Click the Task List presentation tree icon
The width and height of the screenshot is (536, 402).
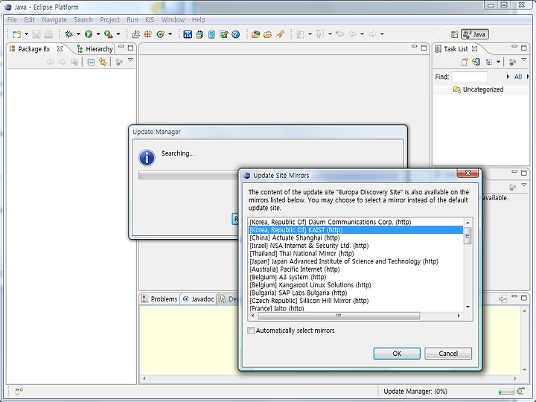pyautogui.click(x=489, y=62)
